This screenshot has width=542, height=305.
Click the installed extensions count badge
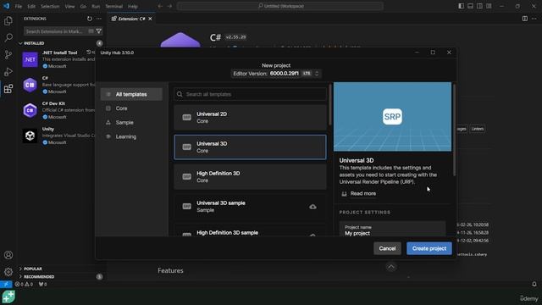tap(100, 43)
